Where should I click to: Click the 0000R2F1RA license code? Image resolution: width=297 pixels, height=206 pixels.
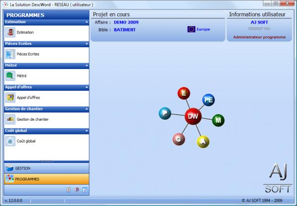pos(259,29)
